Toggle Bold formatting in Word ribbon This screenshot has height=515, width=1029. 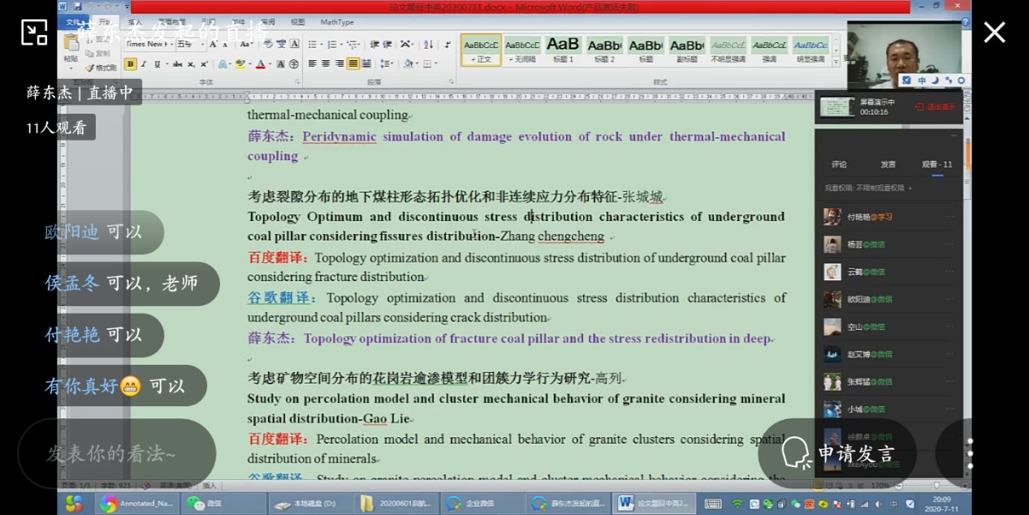coord(131,63)
